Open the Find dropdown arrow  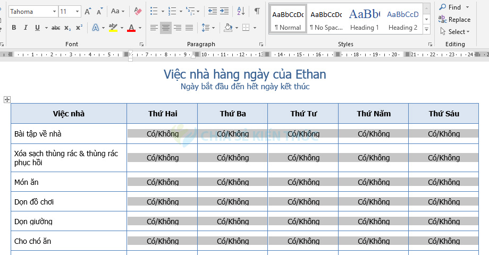tap(468, 7)
